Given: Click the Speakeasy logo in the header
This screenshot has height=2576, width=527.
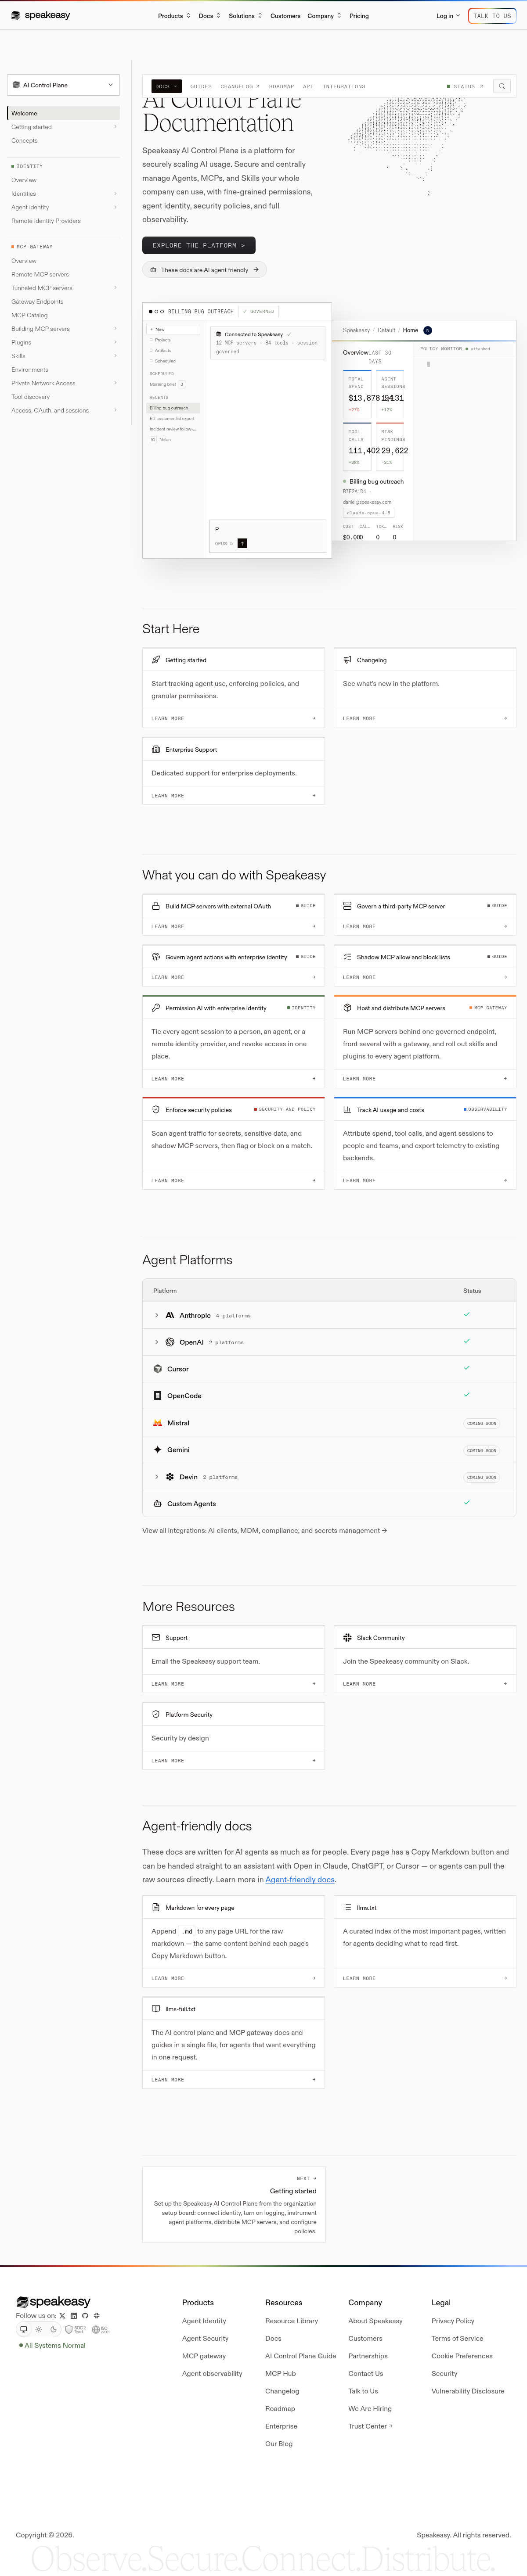Looking at the screenshot, I should click(40, 16).
